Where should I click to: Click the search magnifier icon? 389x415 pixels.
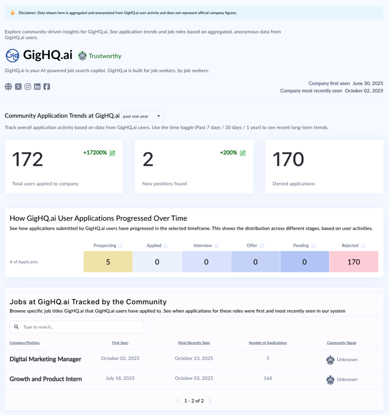point(16,327)
